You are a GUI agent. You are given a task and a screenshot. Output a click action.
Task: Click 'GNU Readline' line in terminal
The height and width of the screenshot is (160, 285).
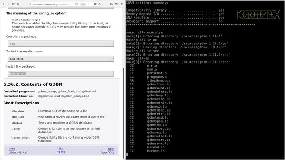(x=175, y=18)
